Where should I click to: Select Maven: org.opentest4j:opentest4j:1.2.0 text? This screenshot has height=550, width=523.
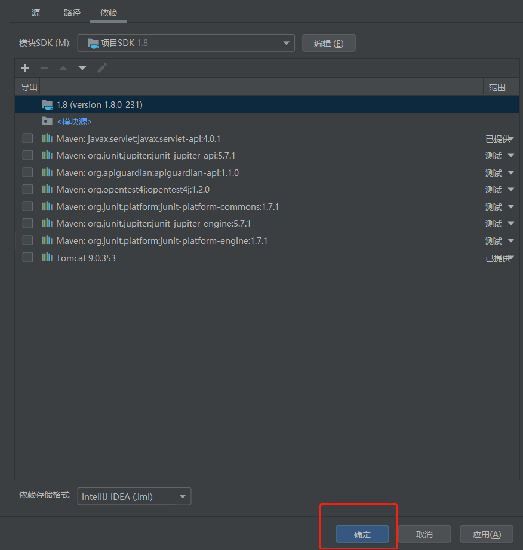click(133, 190)
